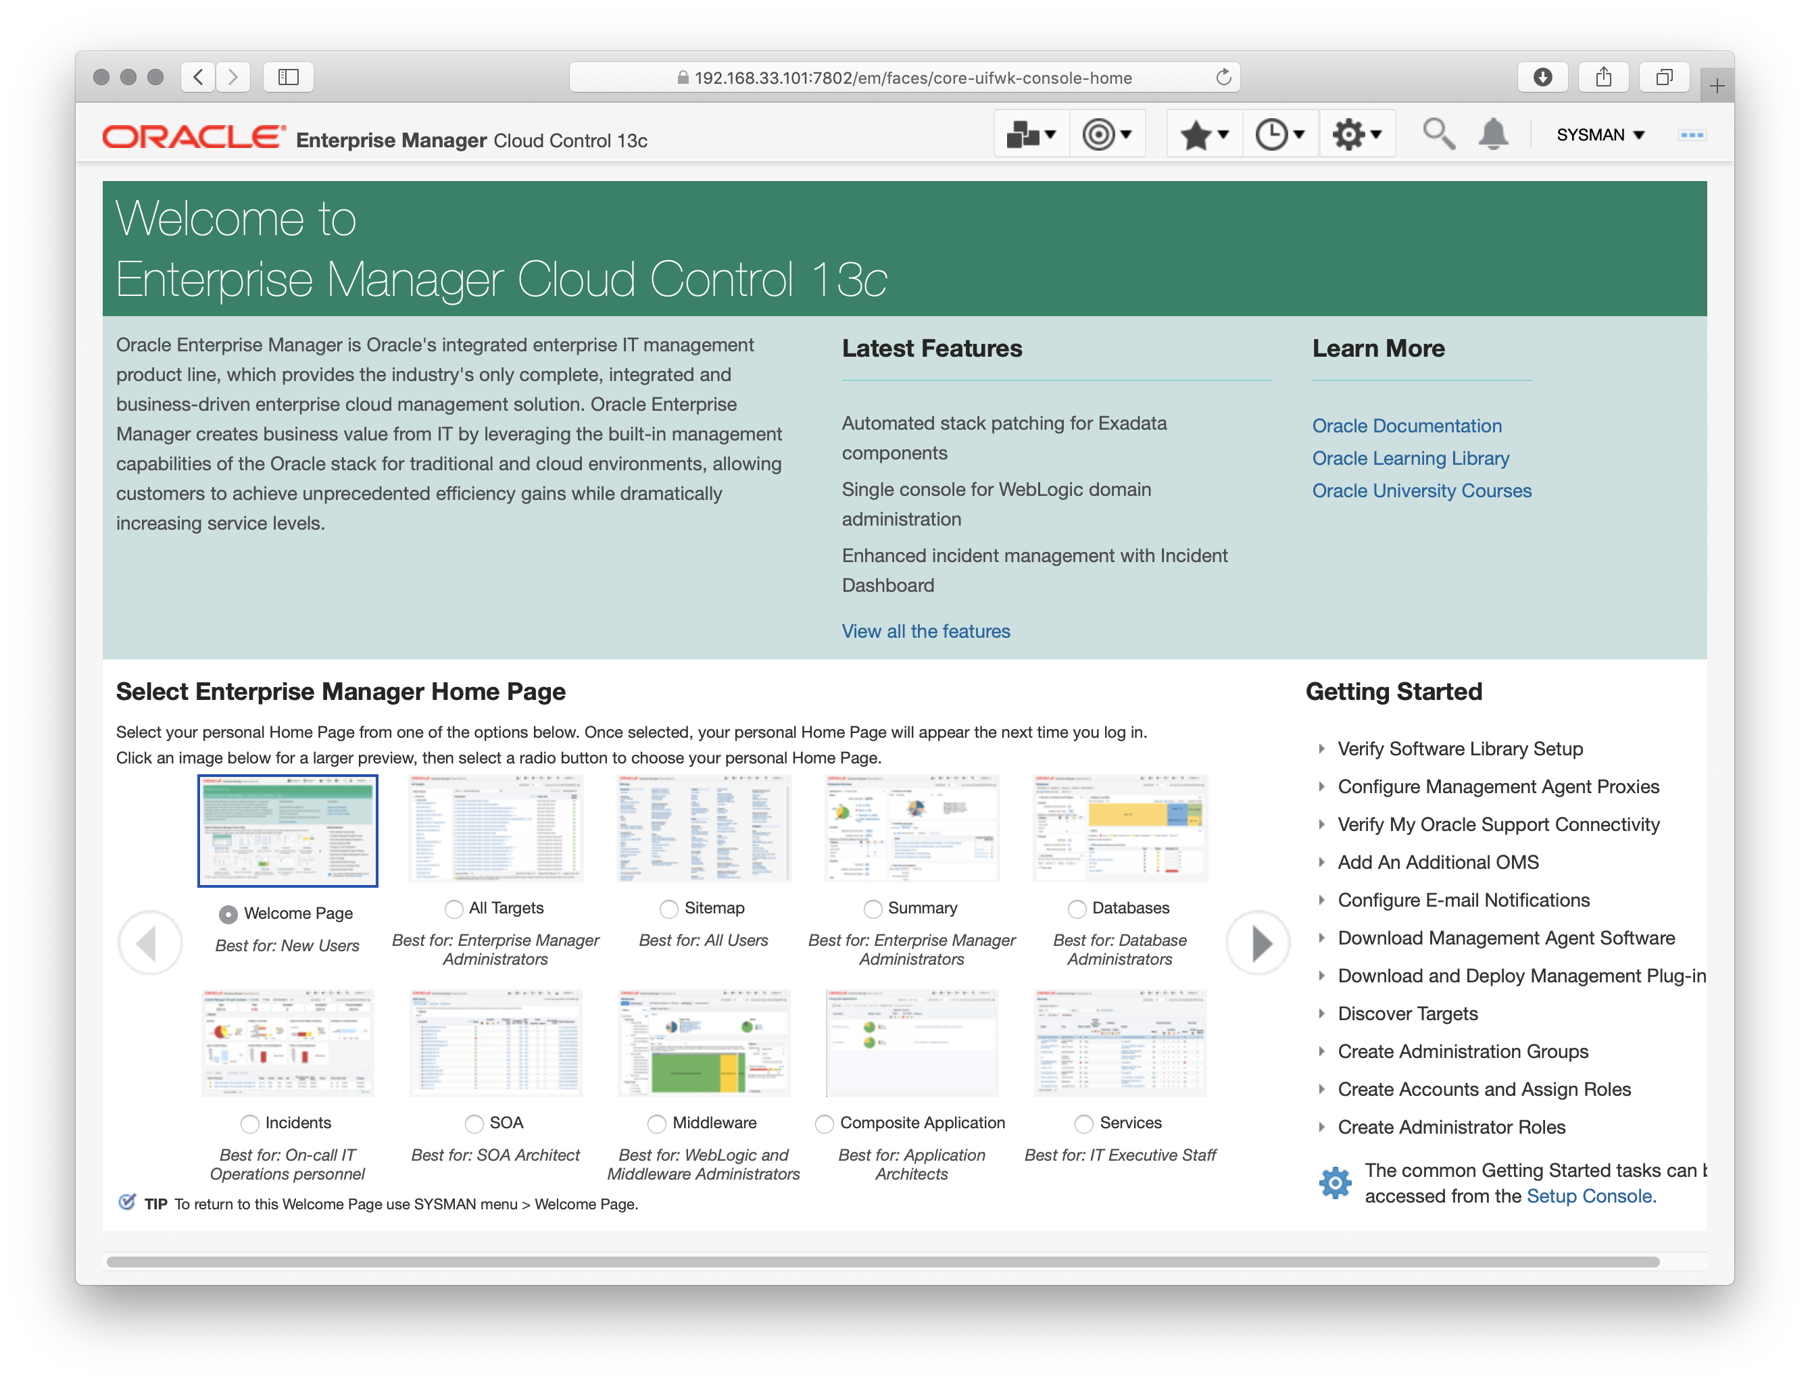Open Oracle University Courses link

pyautogui.click(x=1421, y=490)
